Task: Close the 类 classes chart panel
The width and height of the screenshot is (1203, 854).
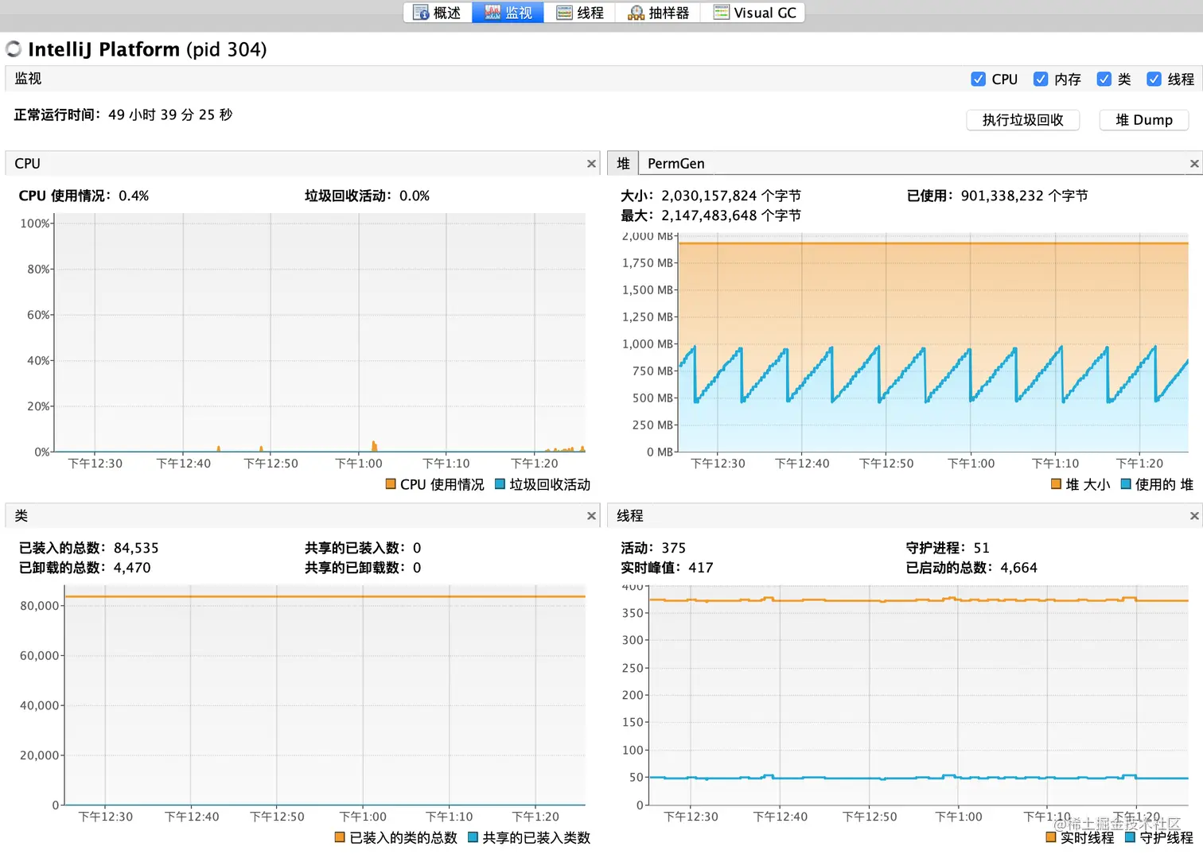Action: click(591, 515)
